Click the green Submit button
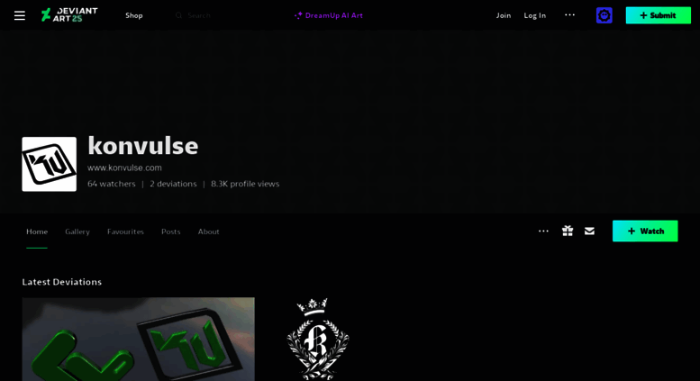Screen dimensions: 700x381 click(x=658, y=15)
